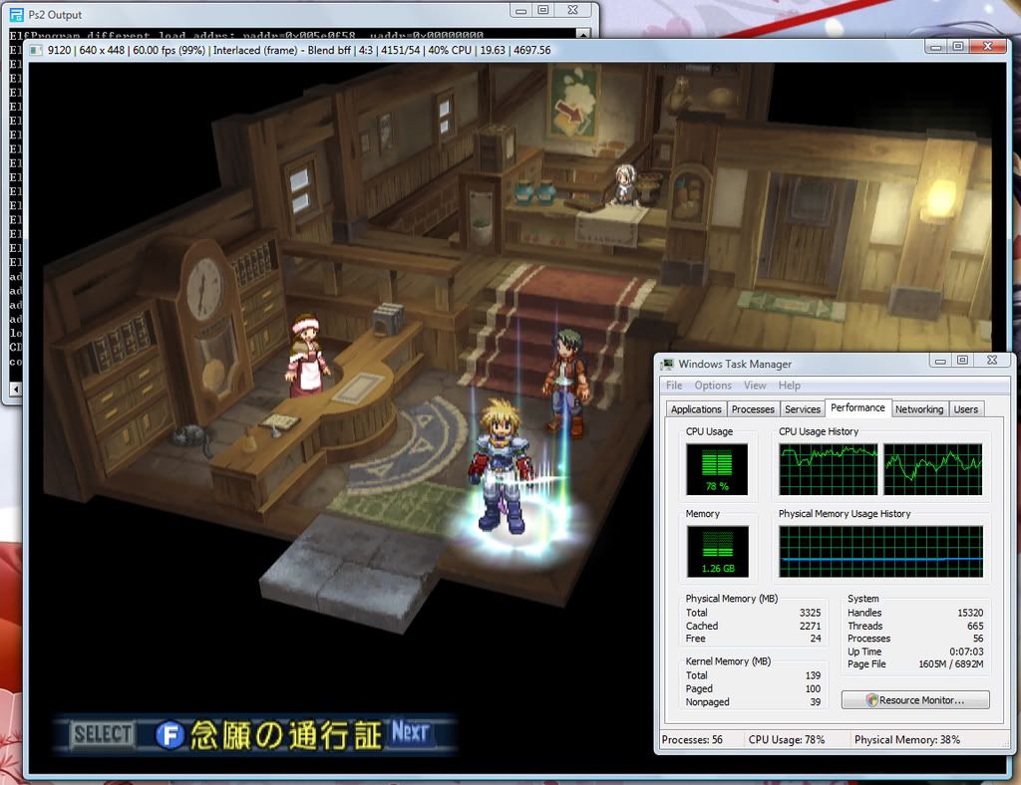This screenshot has height=785, width=1021.
Task: Switch to the Processes tab
Action: (x=753, y=409)
